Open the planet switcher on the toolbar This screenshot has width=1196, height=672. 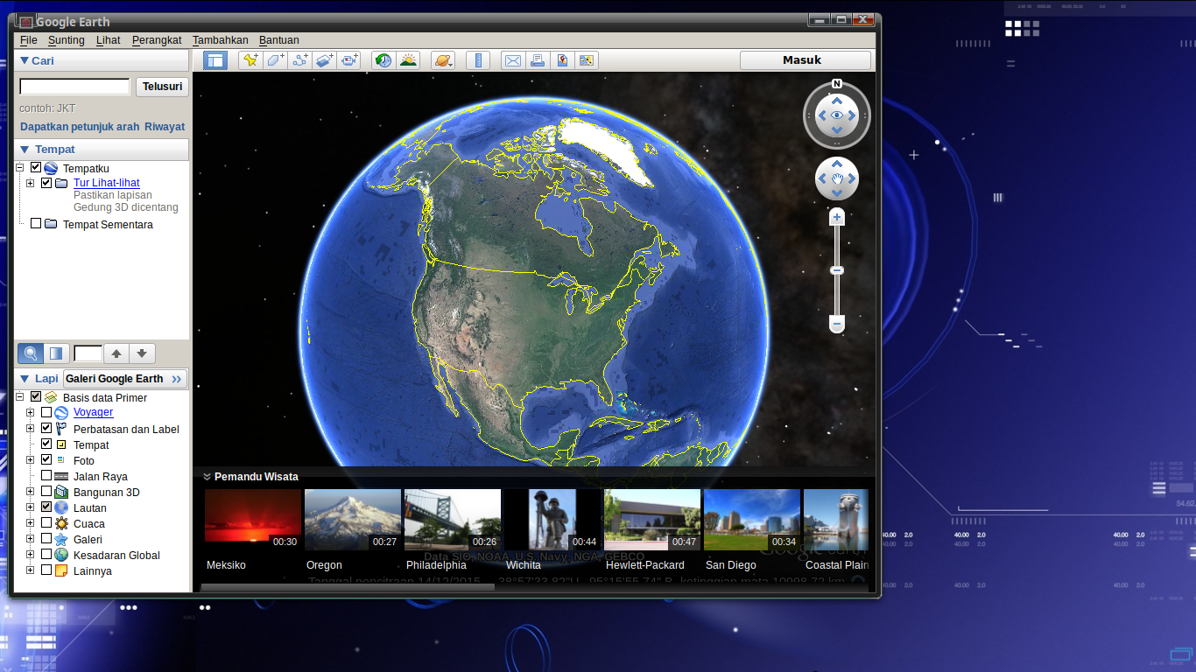(443, 60)
